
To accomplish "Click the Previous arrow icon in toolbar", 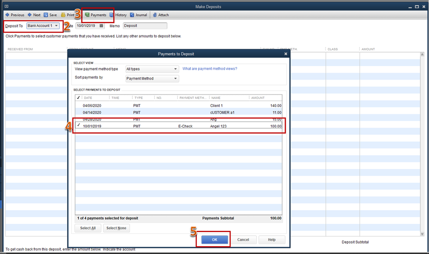I will pyautogui.click(x=7, y=15).
